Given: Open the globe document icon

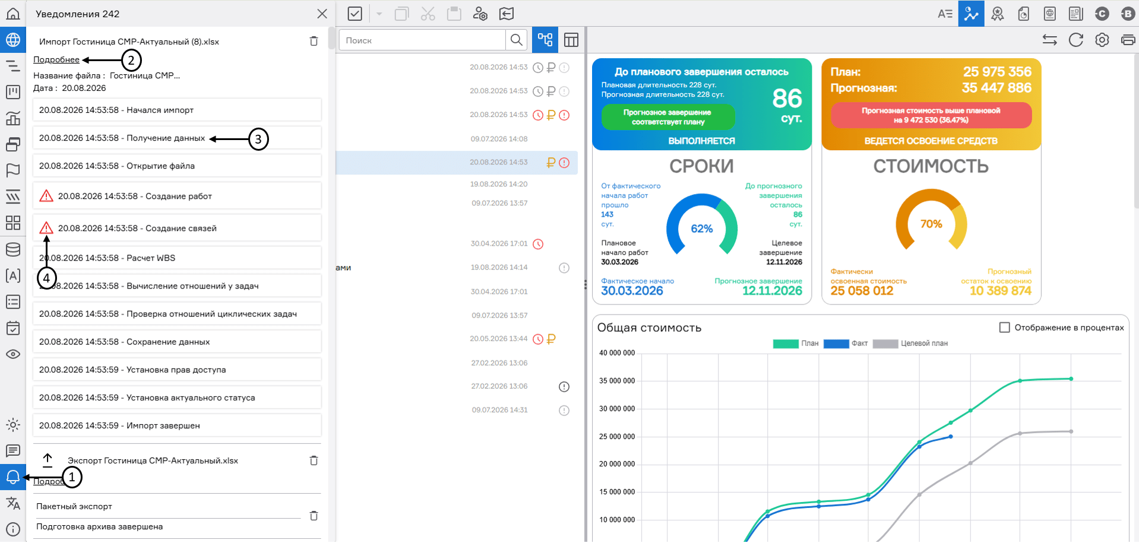Looking at the screenshot, I should pyautogui.click(x=1050, y=14).
